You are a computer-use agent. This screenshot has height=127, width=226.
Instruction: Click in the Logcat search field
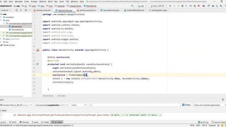tap(135, 105)
